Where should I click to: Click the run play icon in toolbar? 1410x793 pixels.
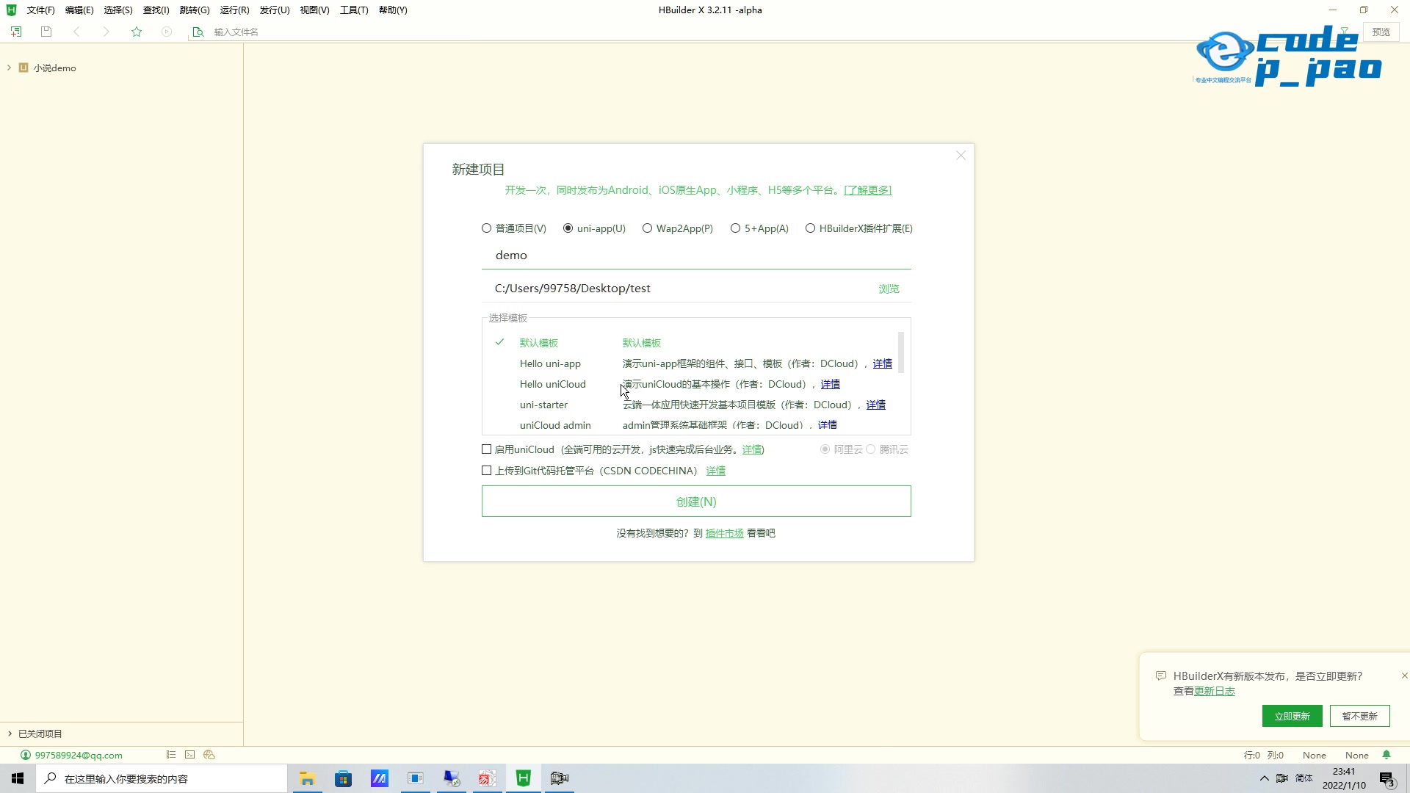click(x=167, y=32)
